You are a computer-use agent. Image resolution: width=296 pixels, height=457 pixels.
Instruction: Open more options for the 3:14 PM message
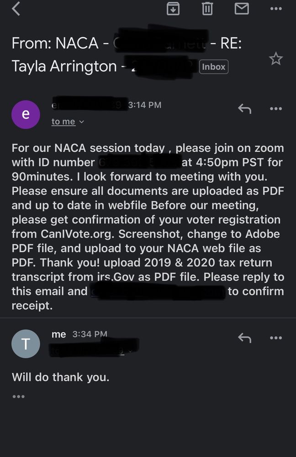[x=276, y=109]
